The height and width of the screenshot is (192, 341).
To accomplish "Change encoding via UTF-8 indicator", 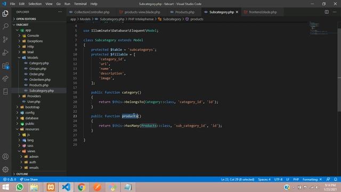I will tap(278, 179).
